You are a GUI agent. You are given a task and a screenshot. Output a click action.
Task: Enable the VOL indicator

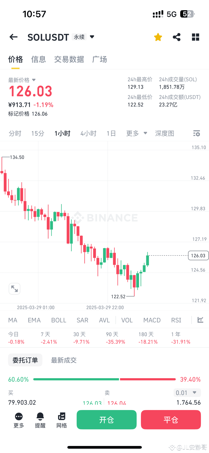(x=127, y=320)
